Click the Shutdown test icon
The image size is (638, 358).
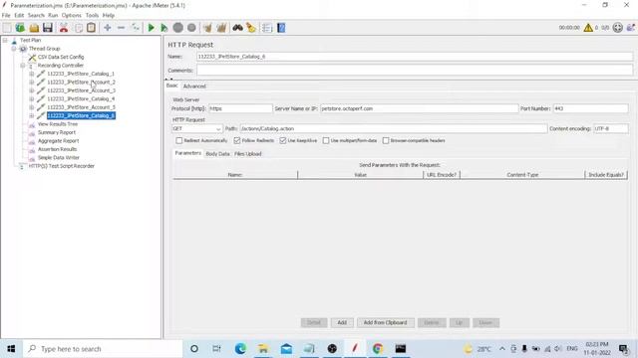pyautogui.click(x=191, y=28)
